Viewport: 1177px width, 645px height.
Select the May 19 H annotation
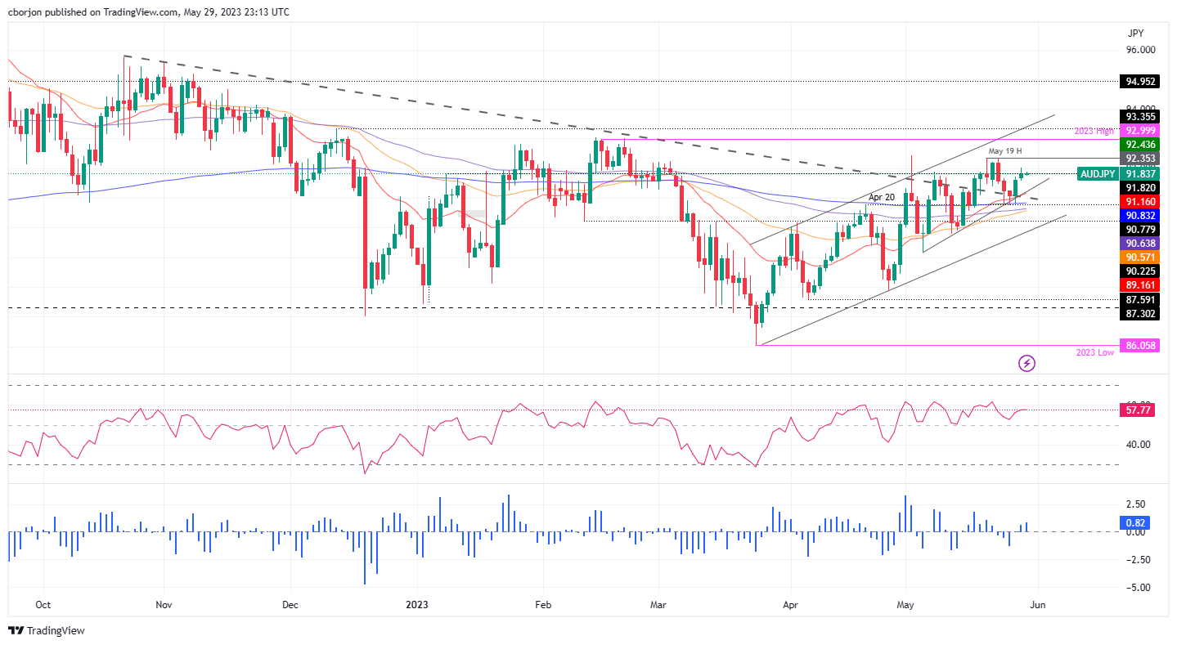point(1004,151)
